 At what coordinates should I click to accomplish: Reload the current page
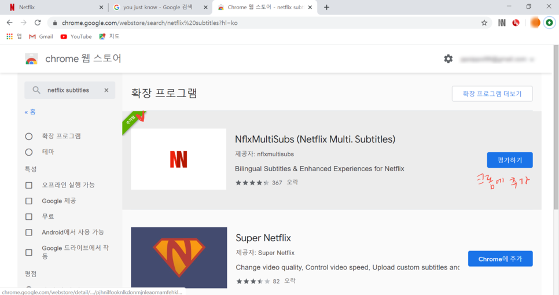click(38, 23)
